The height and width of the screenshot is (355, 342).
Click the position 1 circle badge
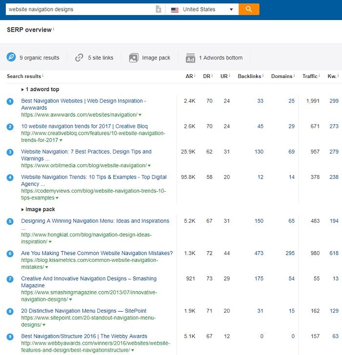tap(10, 101)
